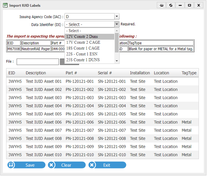Click the refresh icon in title bar
The image size is (207, 176).
click(x=171, y=5)
